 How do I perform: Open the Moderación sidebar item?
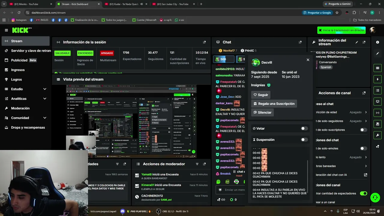(25, 108)
